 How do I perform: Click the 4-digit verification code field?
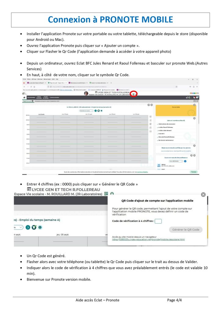158,221
